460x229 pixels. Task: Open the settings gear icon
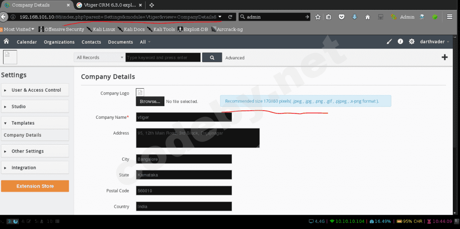pos(411,42)
